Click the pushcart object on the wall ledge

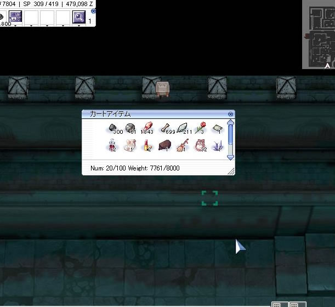[163, 89]
